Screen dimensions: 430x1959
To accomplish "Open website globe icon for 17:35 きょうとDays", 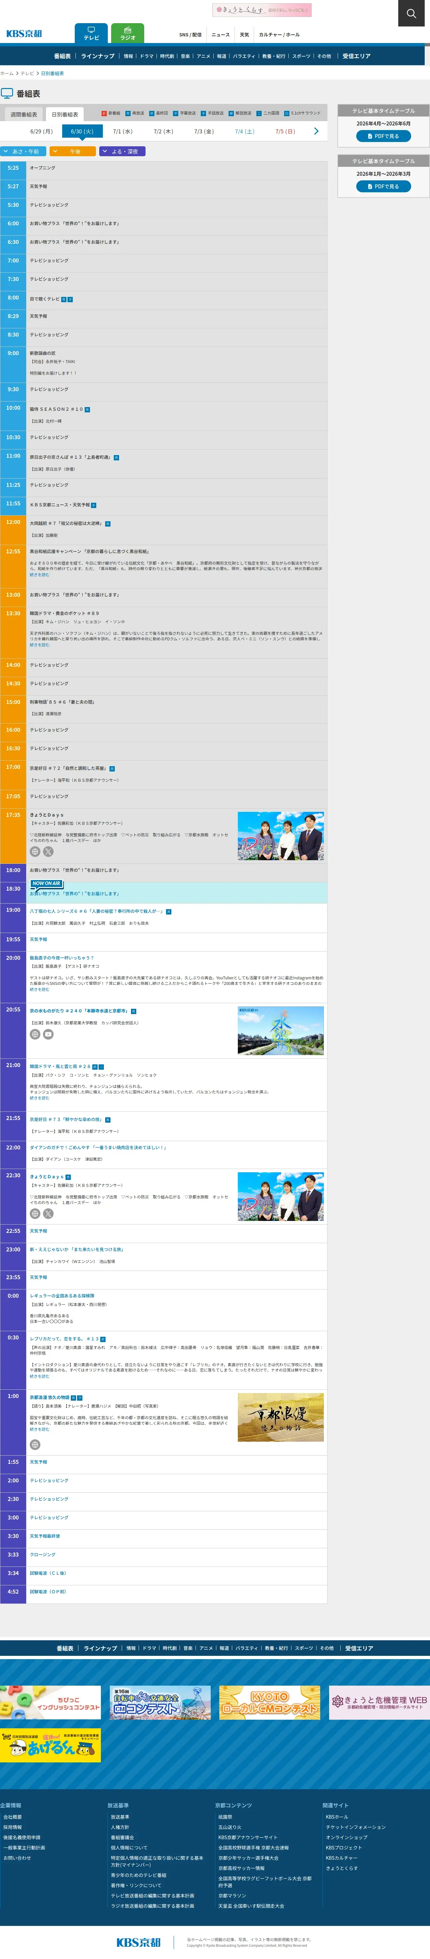I will click(x=35, y=852).
